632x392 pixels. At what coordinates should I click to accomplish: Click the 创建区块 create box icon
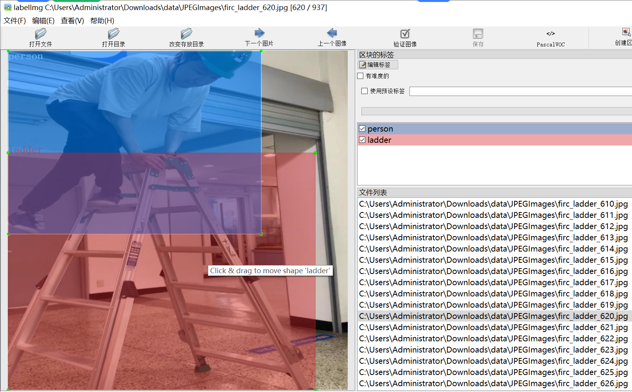[626, 33]
